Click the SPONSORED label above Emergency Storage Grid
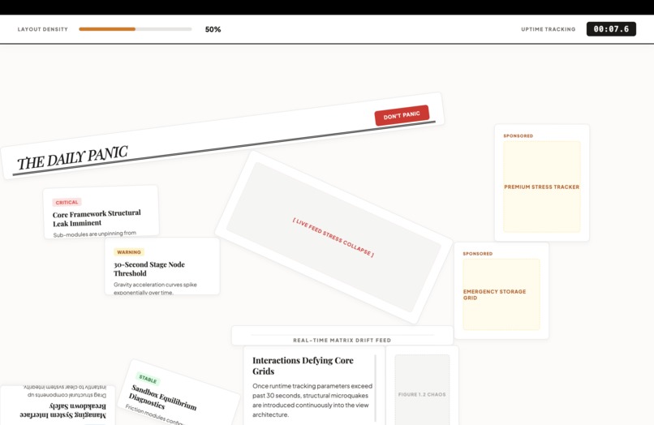654x425 pixels. (478, 254)
